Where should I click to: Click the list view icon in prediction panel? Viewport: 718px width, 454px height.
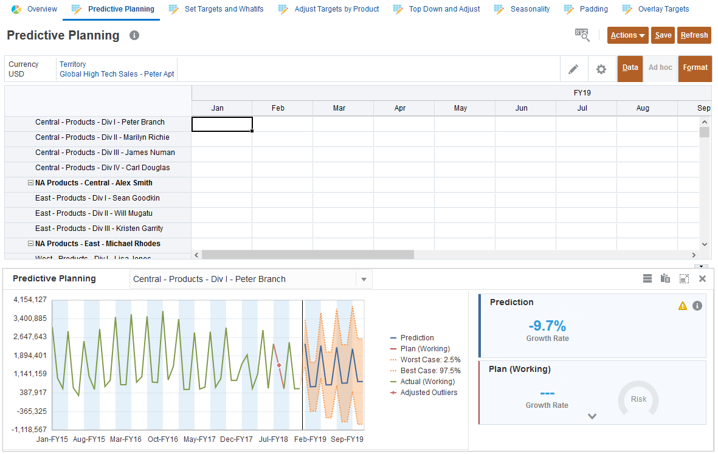(x=647, y=278)
